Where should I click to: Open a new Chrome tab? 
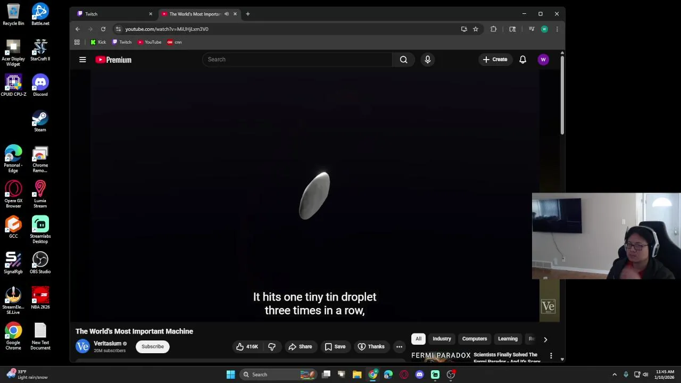[x=248, y=14]
